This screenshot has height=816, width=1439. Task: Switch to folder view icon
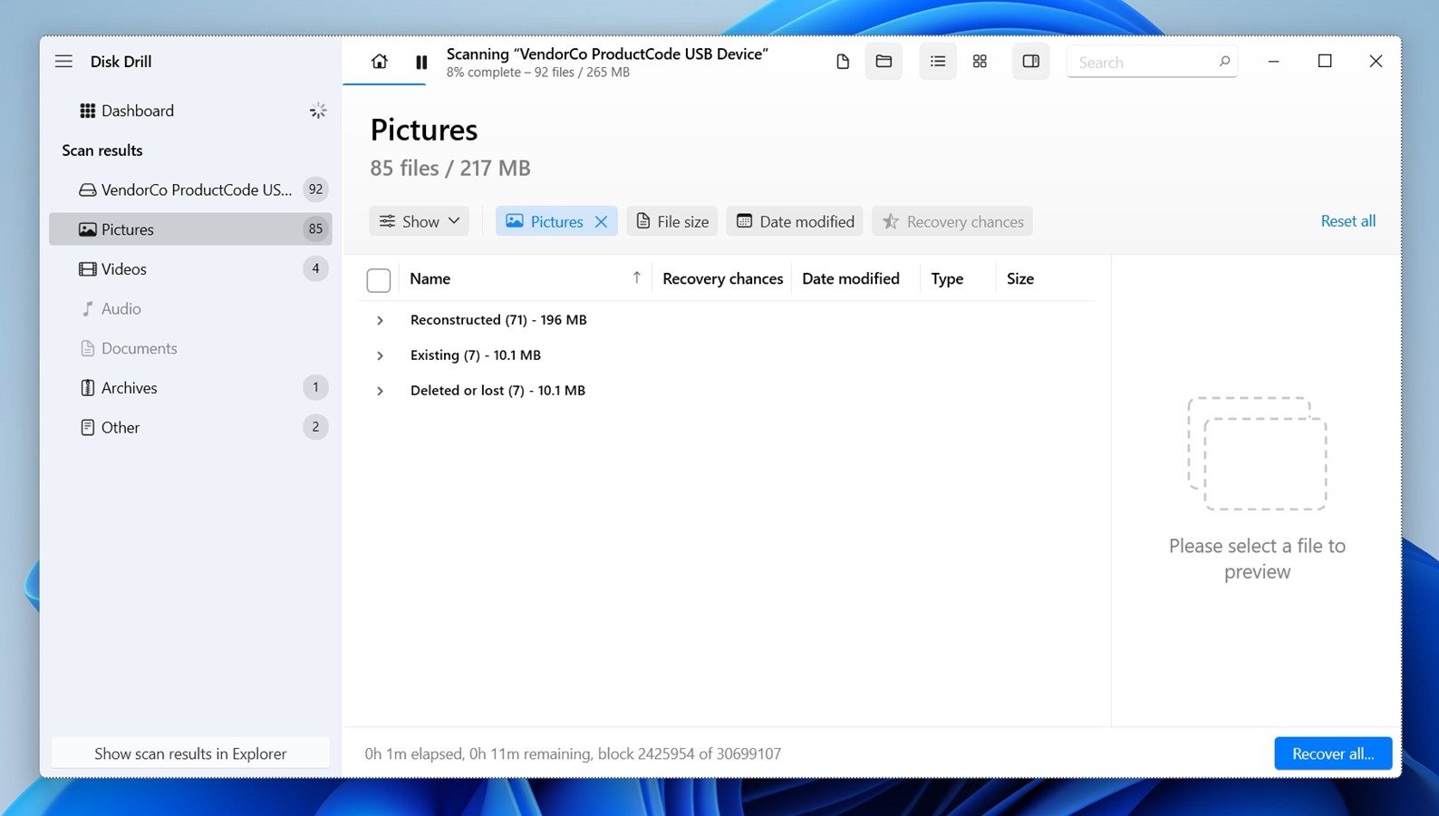pos(884,62)
